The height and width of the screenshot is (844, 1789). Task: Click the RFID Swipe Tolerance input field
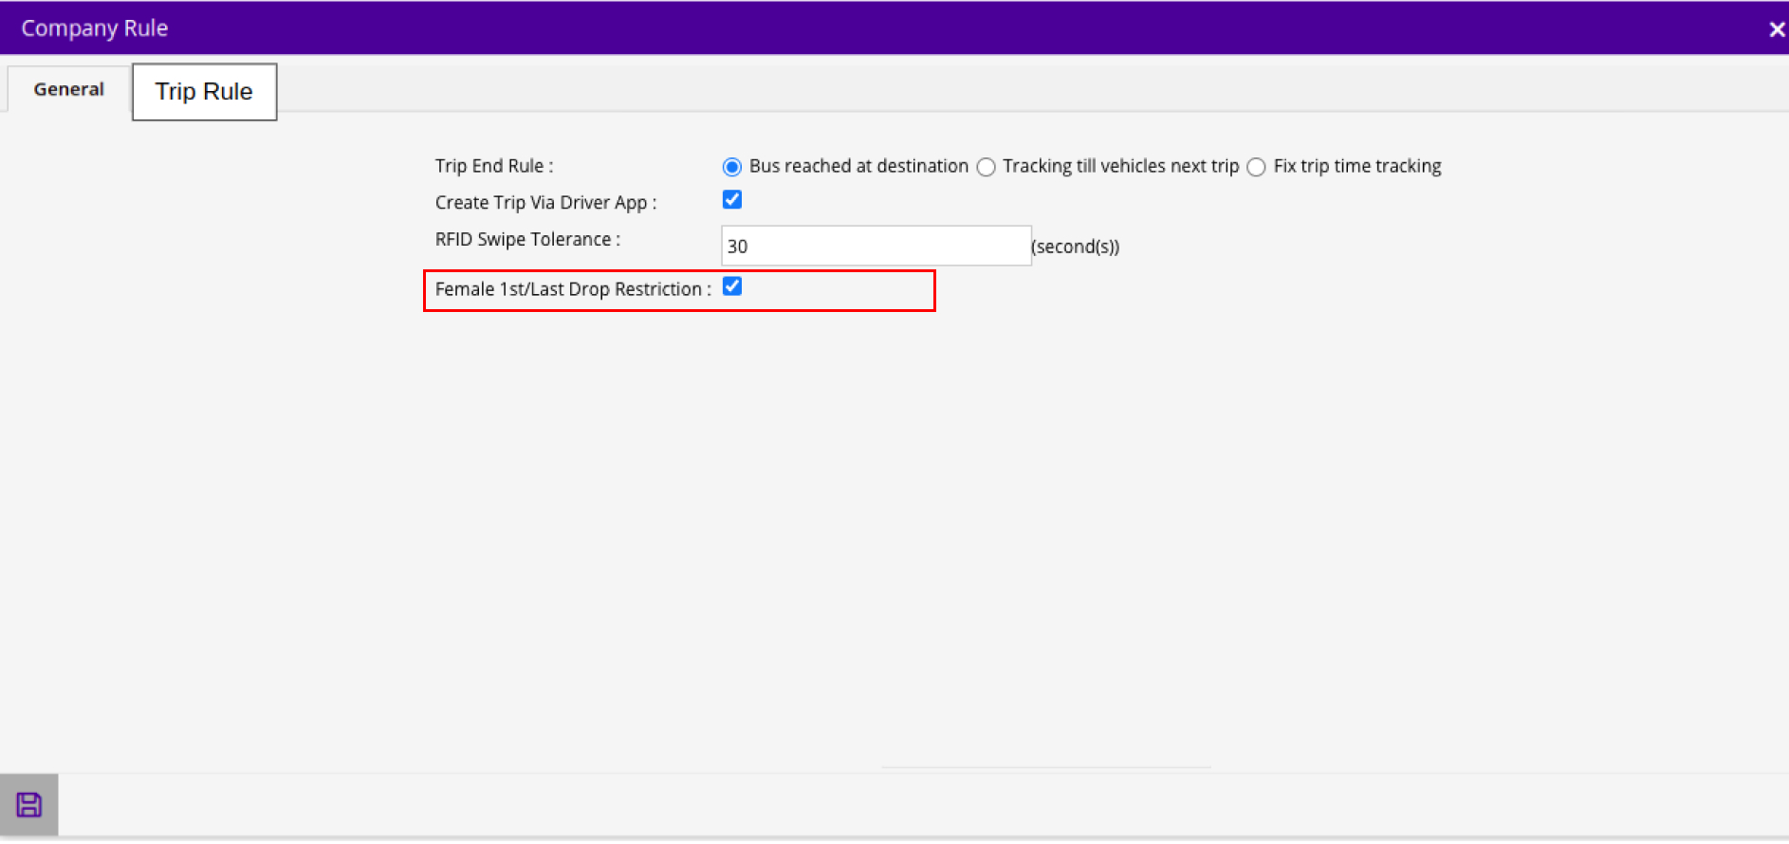click(875, 246)
